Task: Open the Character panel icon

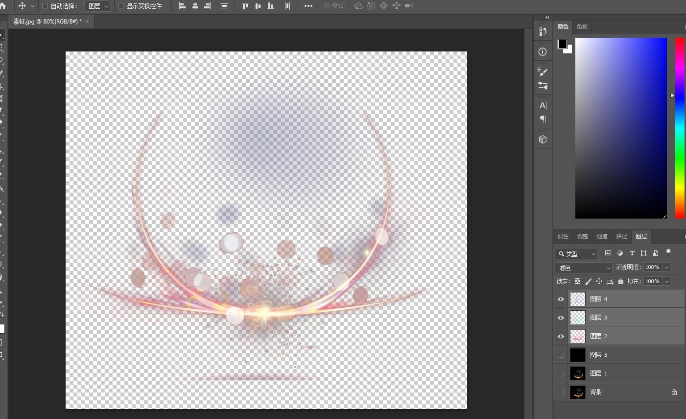Action: click(543, 105)
